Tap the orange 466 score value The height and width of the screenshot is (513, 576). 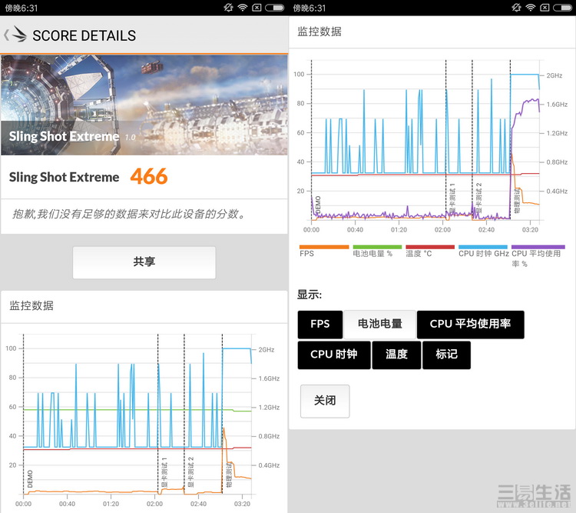tap(149, 177)
